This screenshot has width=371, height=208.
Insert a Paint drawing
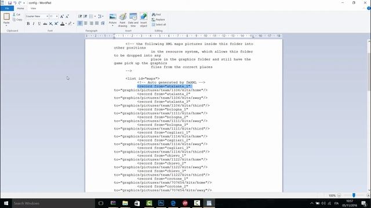tap(122, 20)
